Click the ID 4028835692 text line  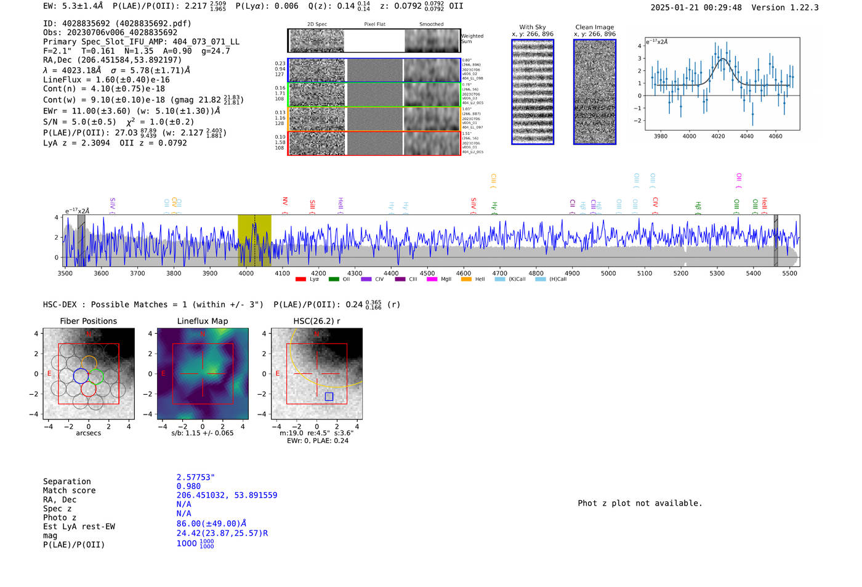point(117,23)
